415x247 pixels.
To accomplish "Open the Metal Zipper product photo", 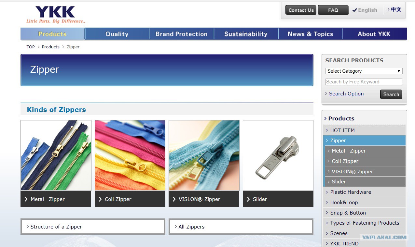I will coord(56,155).
